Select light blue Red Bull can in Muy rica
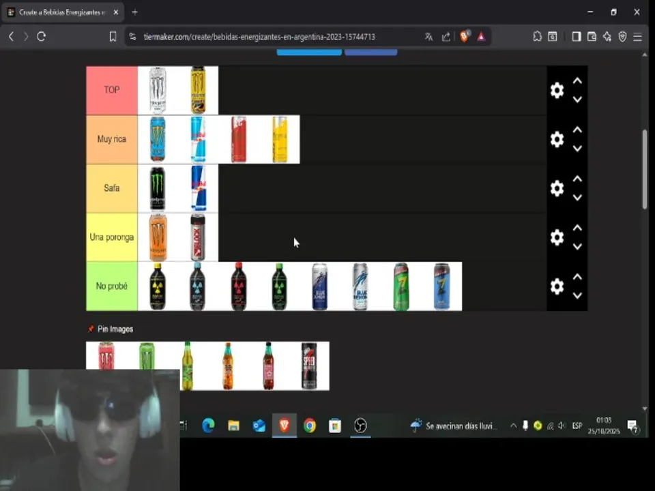 coord(198,139)
